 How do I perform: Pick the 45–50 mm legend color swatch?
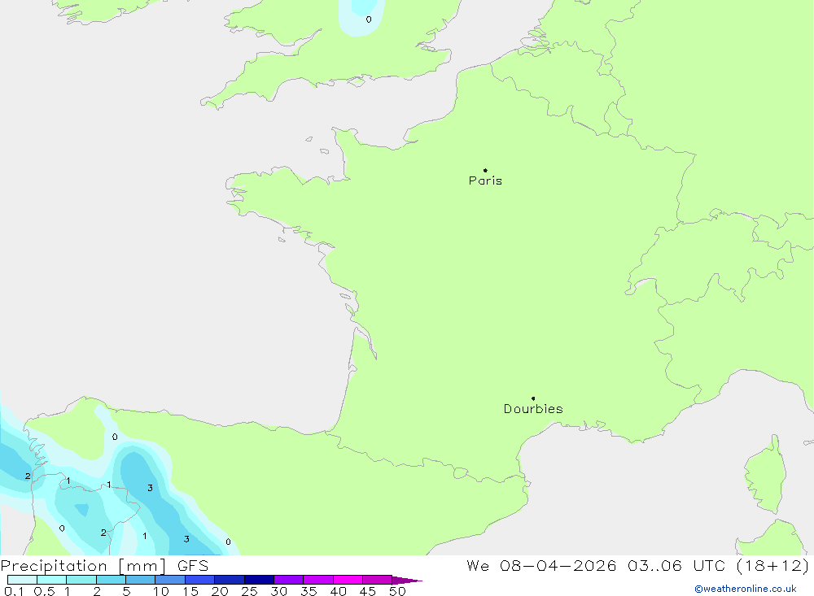point(378,580)
